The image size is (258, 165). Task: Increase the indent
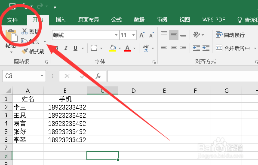[206, 48]
